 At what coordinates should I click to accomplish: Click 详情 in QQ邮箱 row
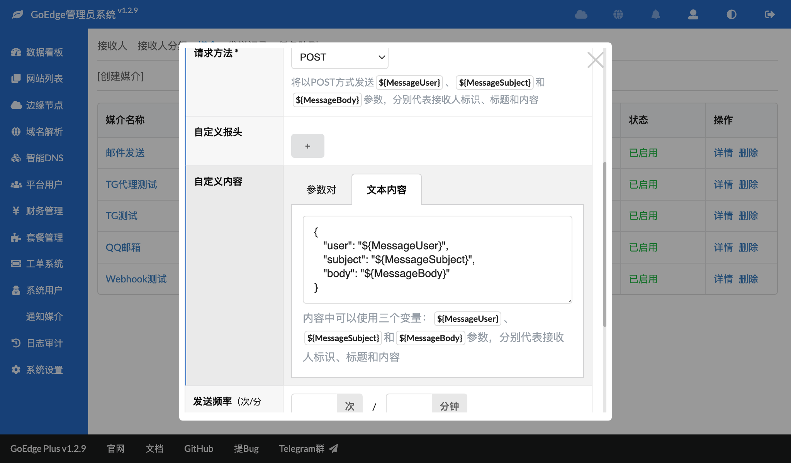click(x=723, y=248)
